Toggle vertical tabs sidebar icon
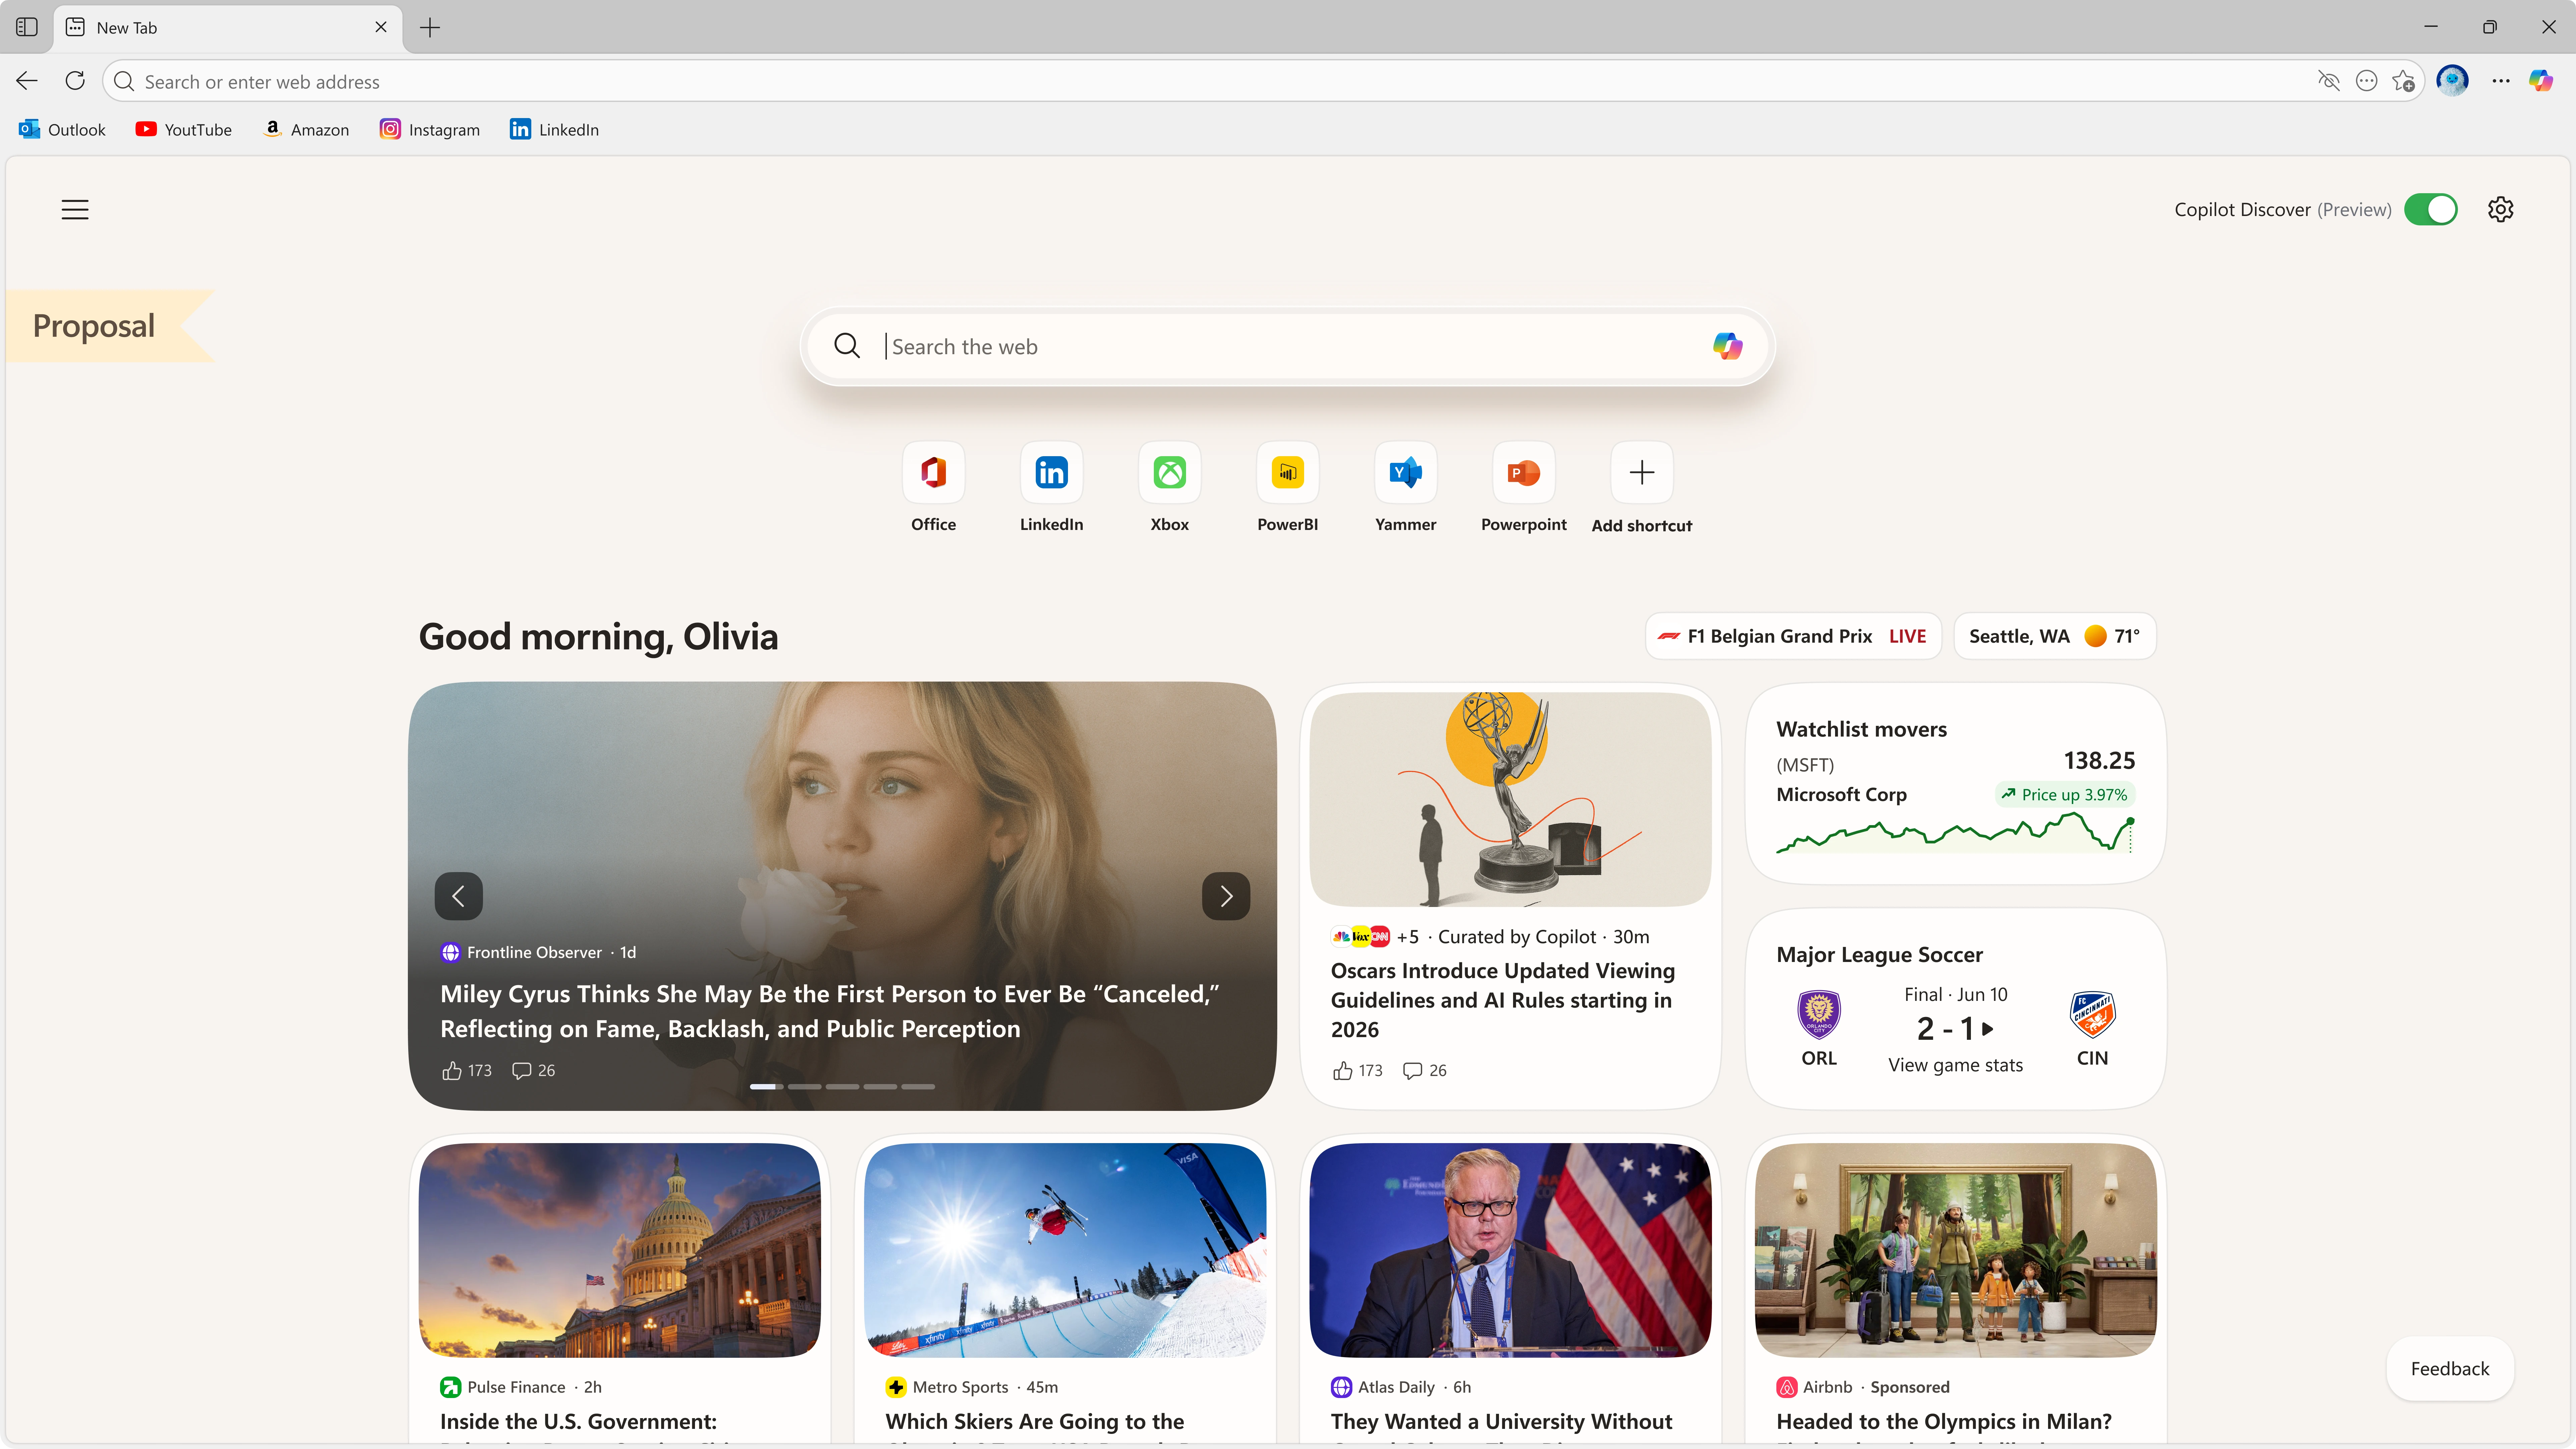The width and height of the screenshot is (2576, 1449). 27,27
